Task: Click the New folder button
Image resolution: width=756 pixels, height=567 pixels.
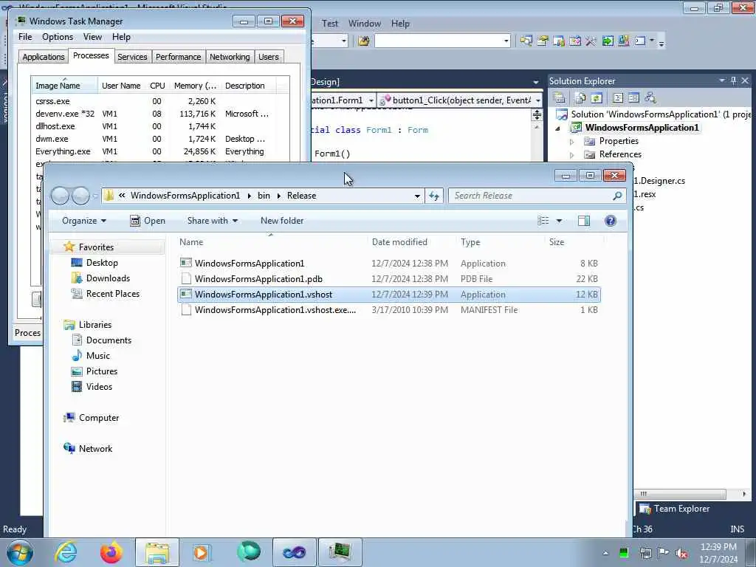Action: (x=282, y=221)
